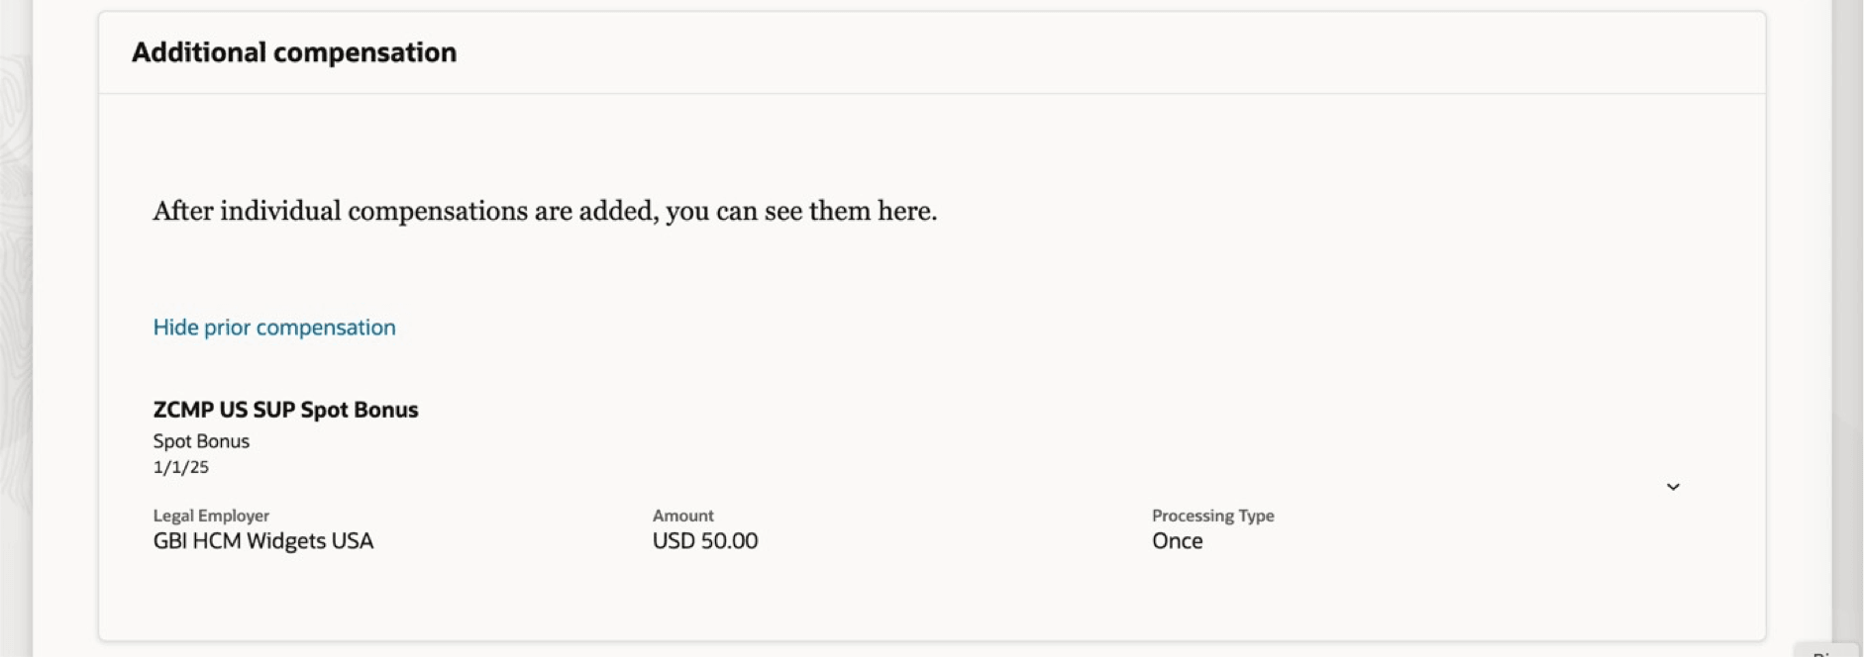The height and width of the screenshot is (659, 1865).
Task: Select the ZCMP US SUP Spot Bonus entry
Action: coord(285,409)
